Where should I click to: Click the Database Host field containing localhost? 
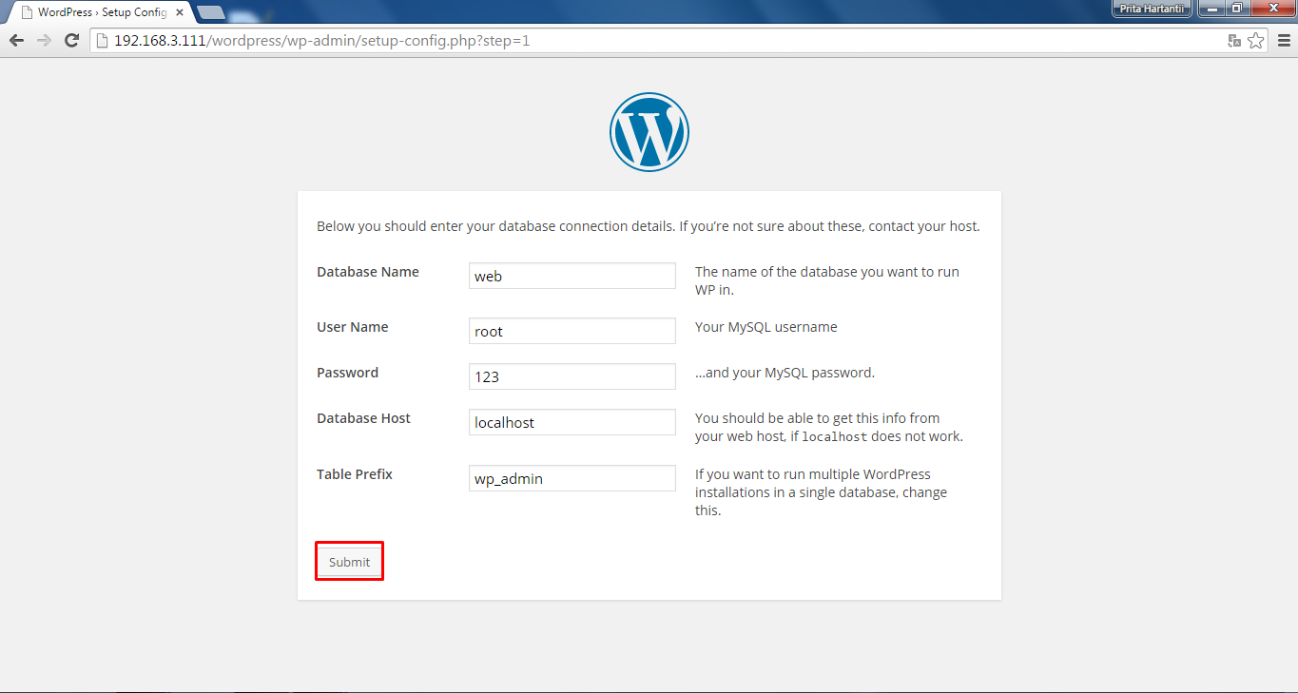click(572, 422)
